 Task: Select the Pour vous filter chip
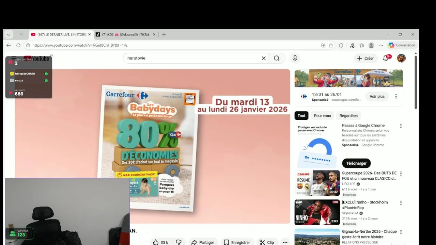[322, 116]
